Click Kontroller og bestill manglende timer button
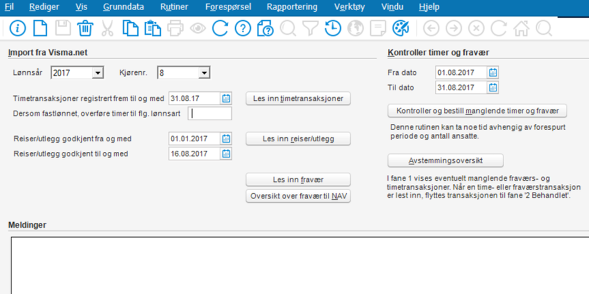This screenshot has height=294, width=589. pos(477,111)
